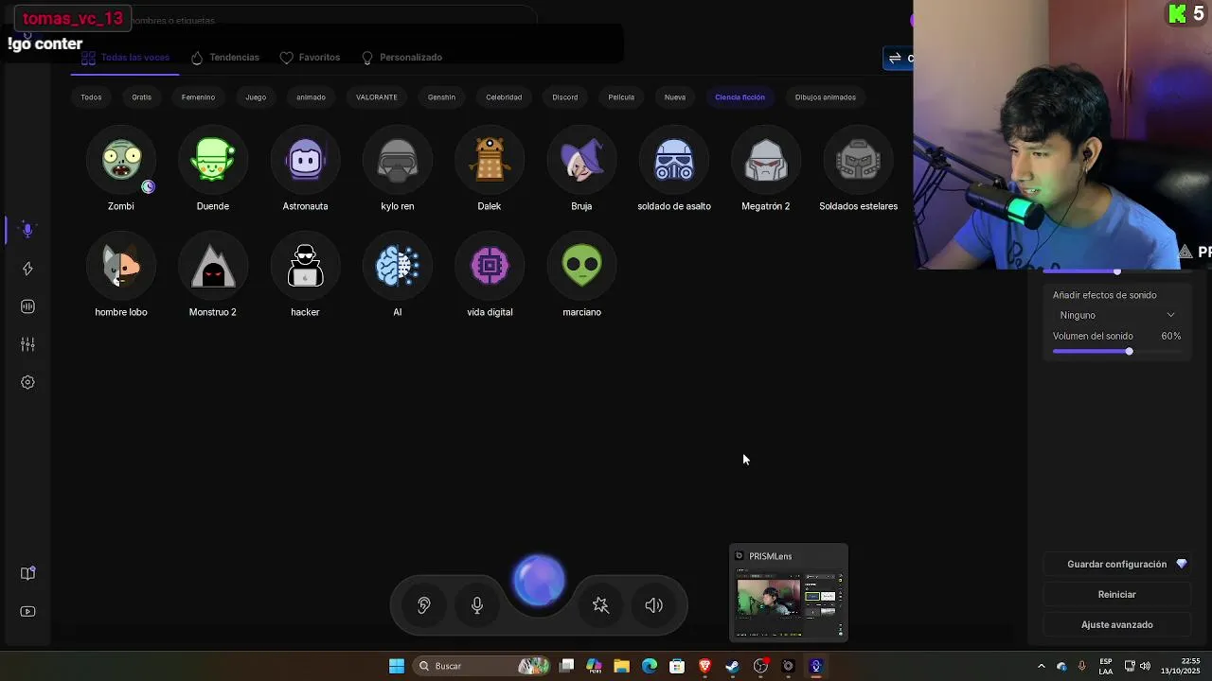
Task: Open the Ninguno sound effects dropdown
Action: (1117, 315)
